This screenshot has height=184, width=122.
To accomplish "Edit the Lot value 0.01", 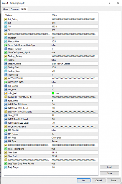I will [75, 23].
